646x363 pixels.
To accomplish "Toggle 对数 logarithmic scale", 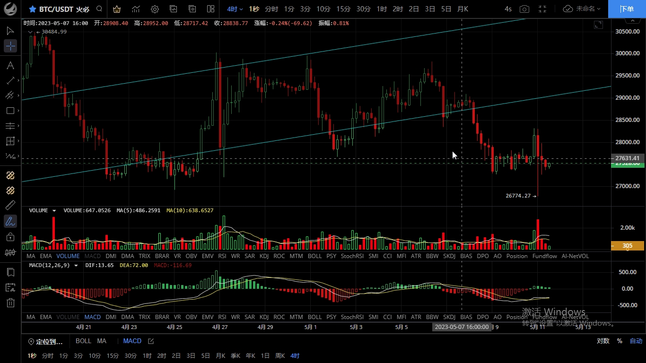I will 603,341.
